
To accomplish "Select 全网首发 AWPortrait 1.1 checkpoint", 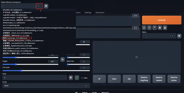I will pyautogui.click(x=16, y=35).
